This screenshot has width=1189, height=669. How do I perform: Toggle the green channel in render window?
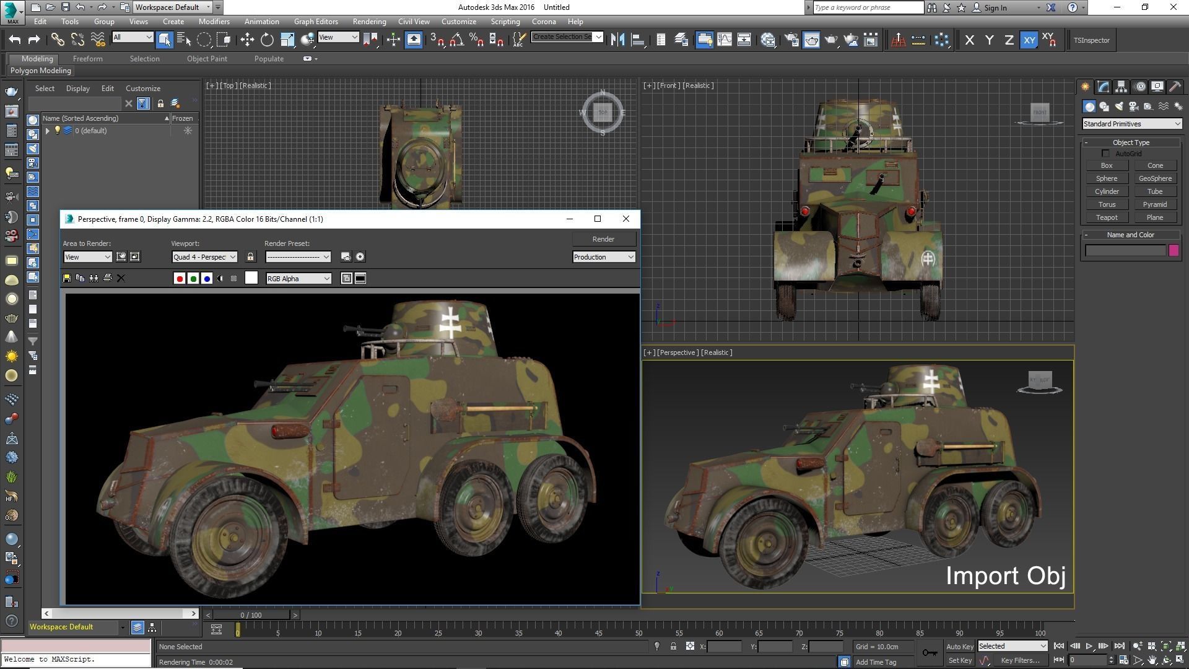point(193,279)
